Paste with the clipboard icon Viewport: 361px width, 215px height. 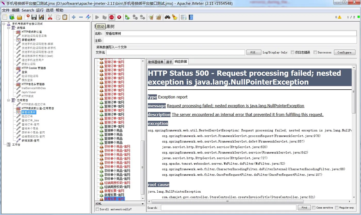[65, 17]
